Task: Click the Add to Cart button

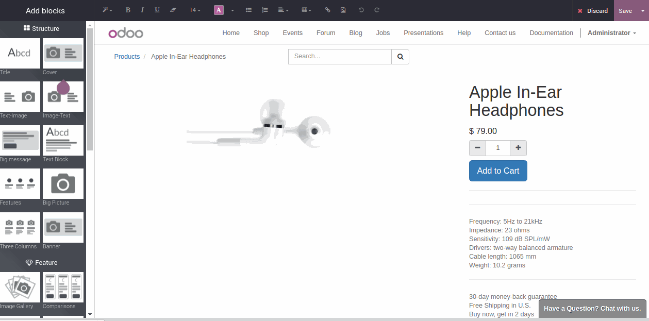Action: coord(498,171)
